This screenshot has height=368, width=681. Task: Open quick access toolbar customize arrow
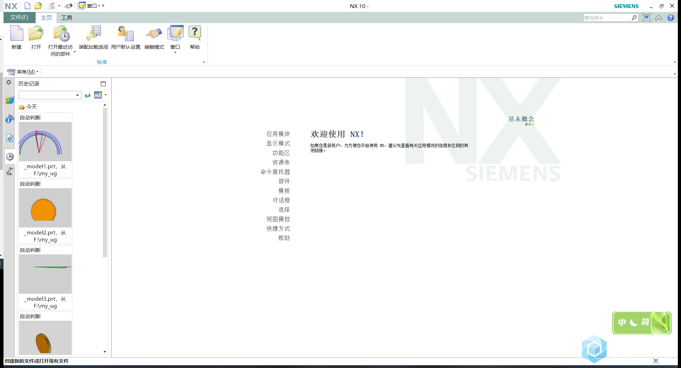[103, 6]
